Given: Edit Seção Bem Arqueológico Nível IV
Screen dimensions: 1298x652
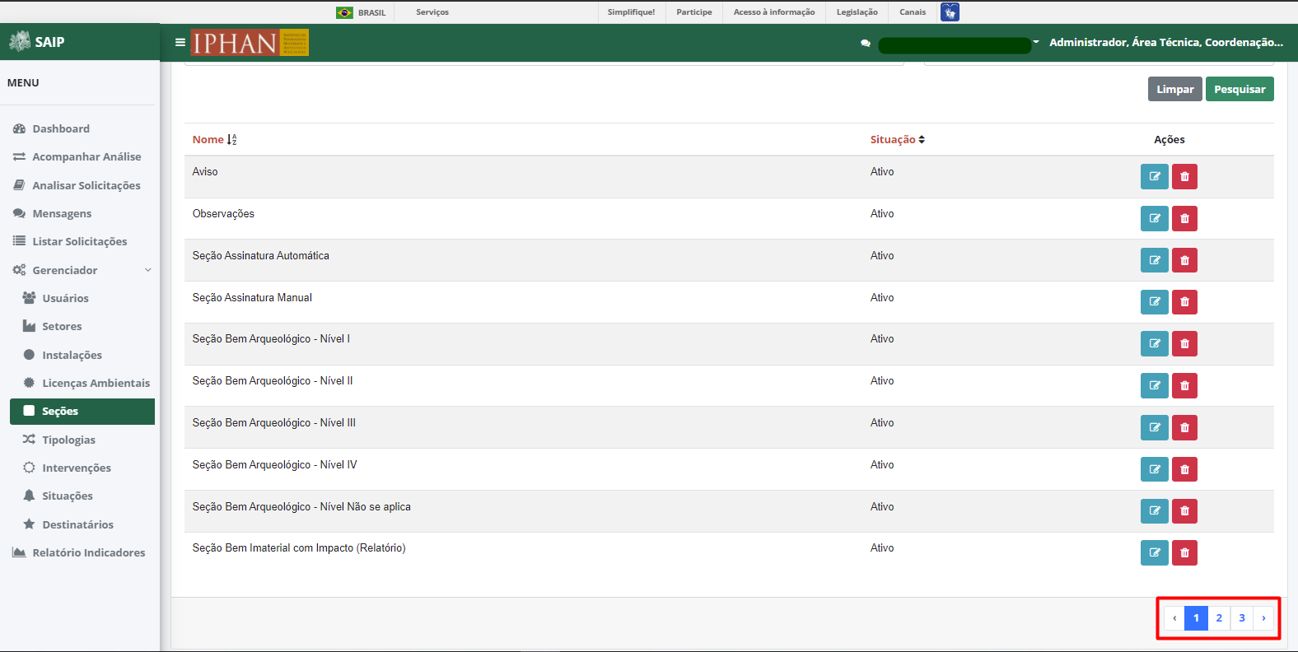Looking at the screenshot, I should coord(1154,469).
